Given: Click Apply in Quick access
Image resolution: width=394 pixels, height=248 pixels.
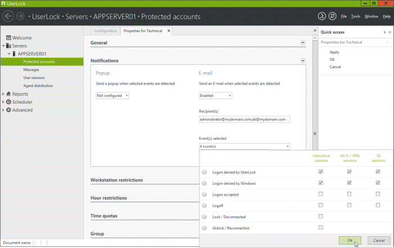Looking at the screenshot, I should click(x=334, y=52).
